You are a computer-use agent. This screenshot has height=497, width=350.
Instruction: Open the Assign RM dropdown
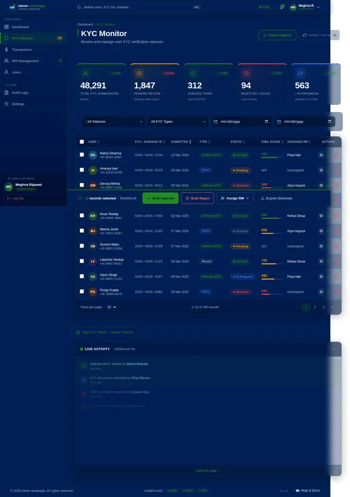(235, 198)
